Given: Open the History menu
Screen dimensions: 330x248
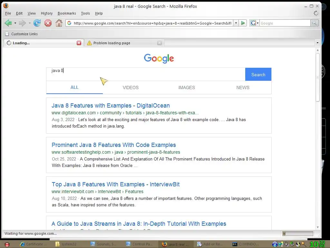Looking at the screenshot, I should click(x=47, y=13).
